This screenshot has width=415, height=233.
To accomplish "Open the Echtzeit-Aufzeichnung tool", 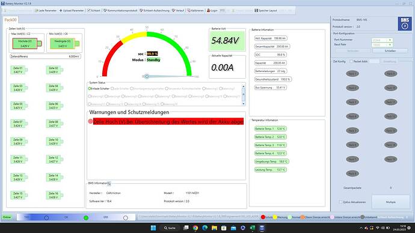I will point(155,11).
